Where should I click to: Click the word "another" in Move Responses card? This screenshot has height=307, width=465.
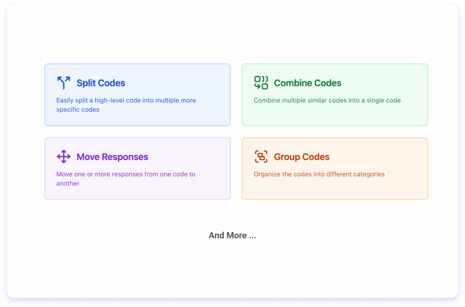tap(68, 183)
